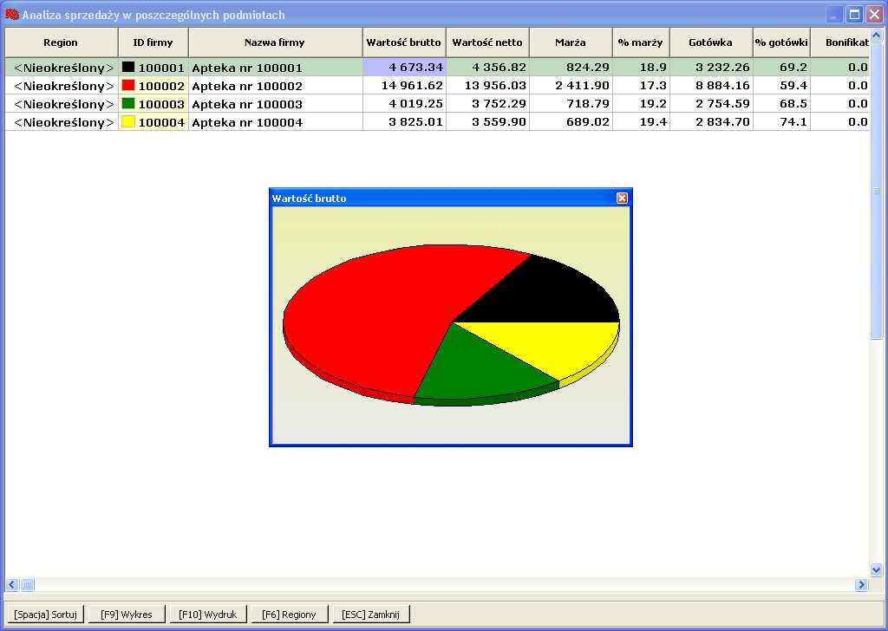
Task: Click the red slice of pie chart
Action: 364,321
